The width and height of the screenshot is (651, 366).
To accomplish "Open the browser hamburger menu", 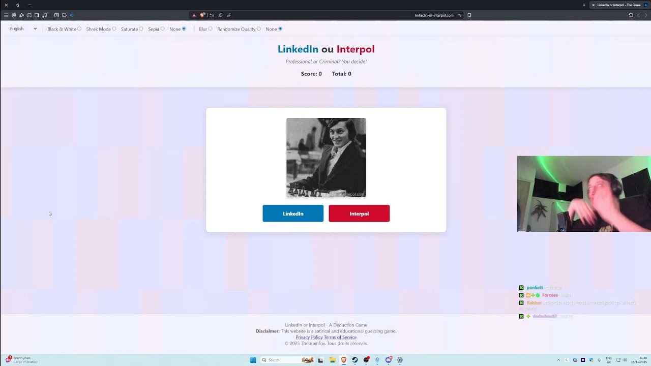I will click(6, 15).
